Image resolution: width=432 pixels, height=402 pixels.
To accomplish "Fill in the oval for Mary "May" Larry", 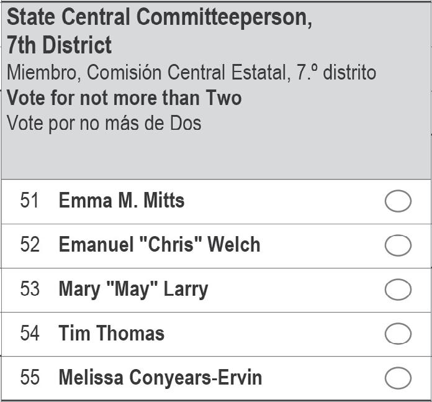I will 398,290.
